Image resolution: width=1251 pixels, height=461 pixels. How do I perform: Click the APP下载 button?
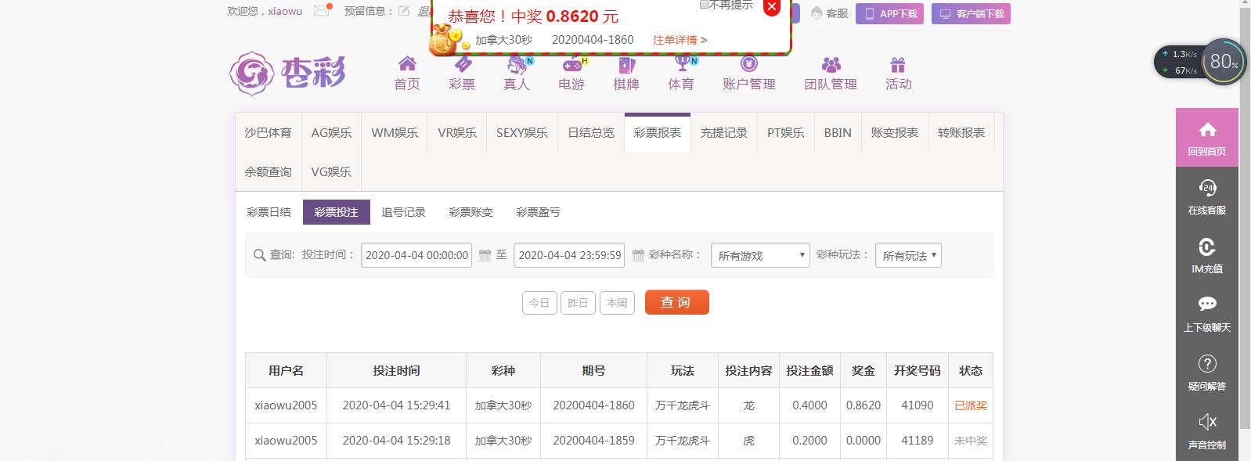pyautogui.click(x=889, y=14)
